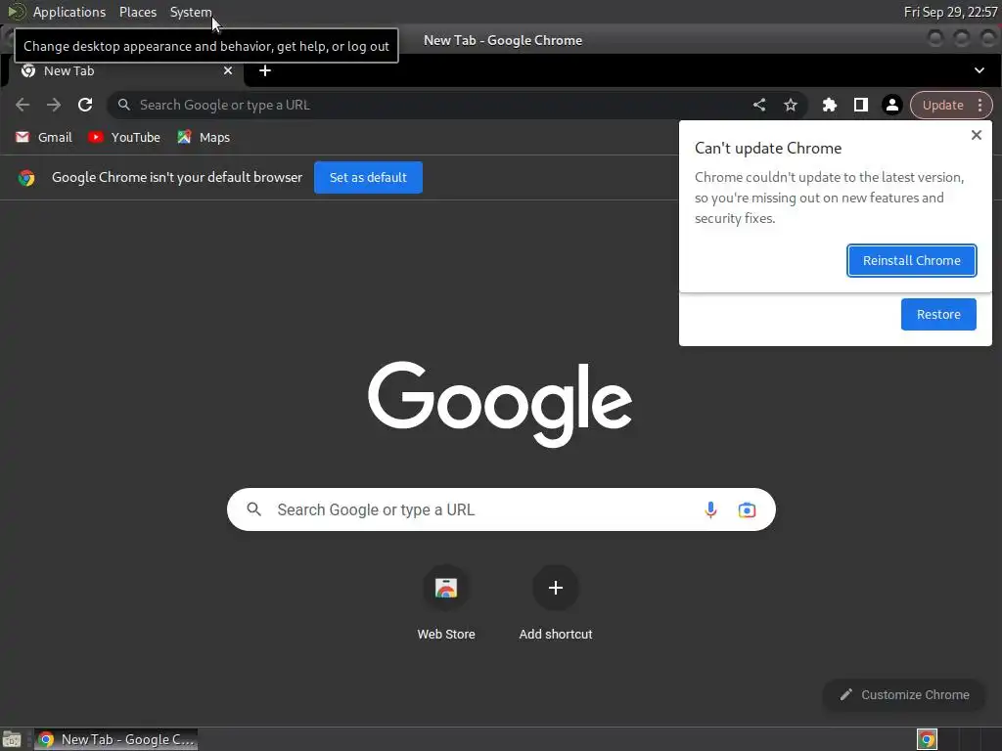Open the YouTube bookmark
Screen dimensions: 1002x751
[124, 137]
